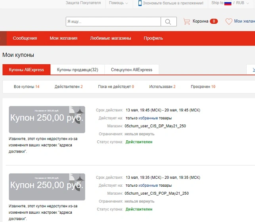Switch to Купоны продавца(32) tab
Image resolution: width=255 pixels, height=222 pixels.
coord(78,70)
